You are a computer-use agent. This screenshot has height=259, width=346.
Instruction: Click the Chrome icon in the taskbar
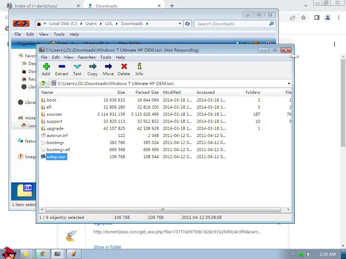[43, 254]
